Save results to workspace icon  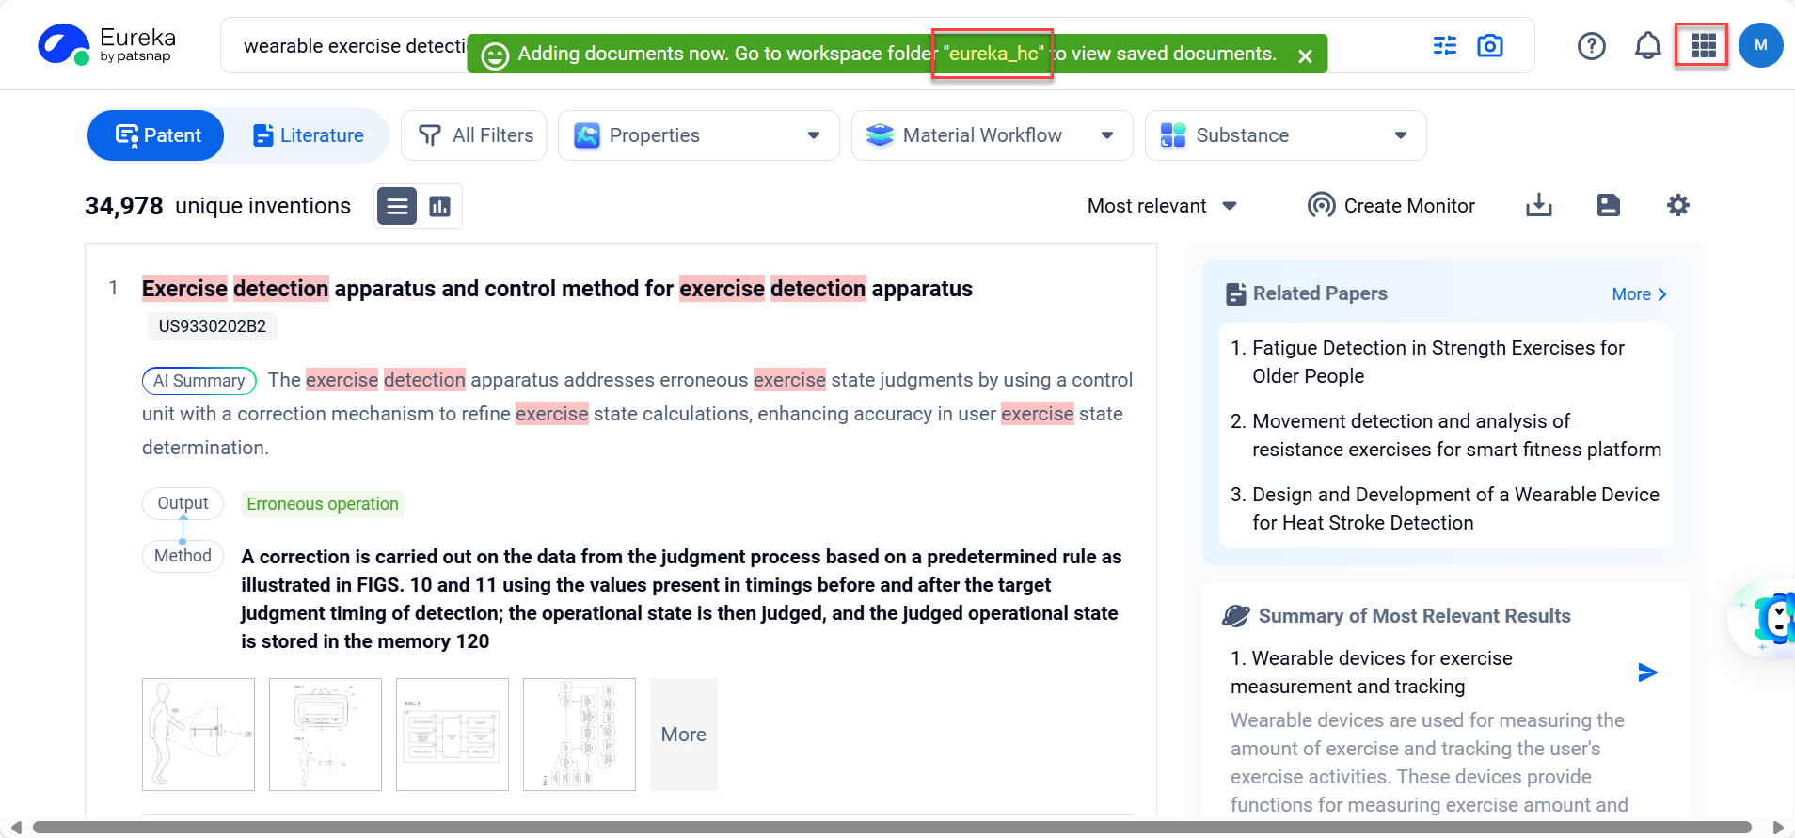click(x=1608, y=205)
